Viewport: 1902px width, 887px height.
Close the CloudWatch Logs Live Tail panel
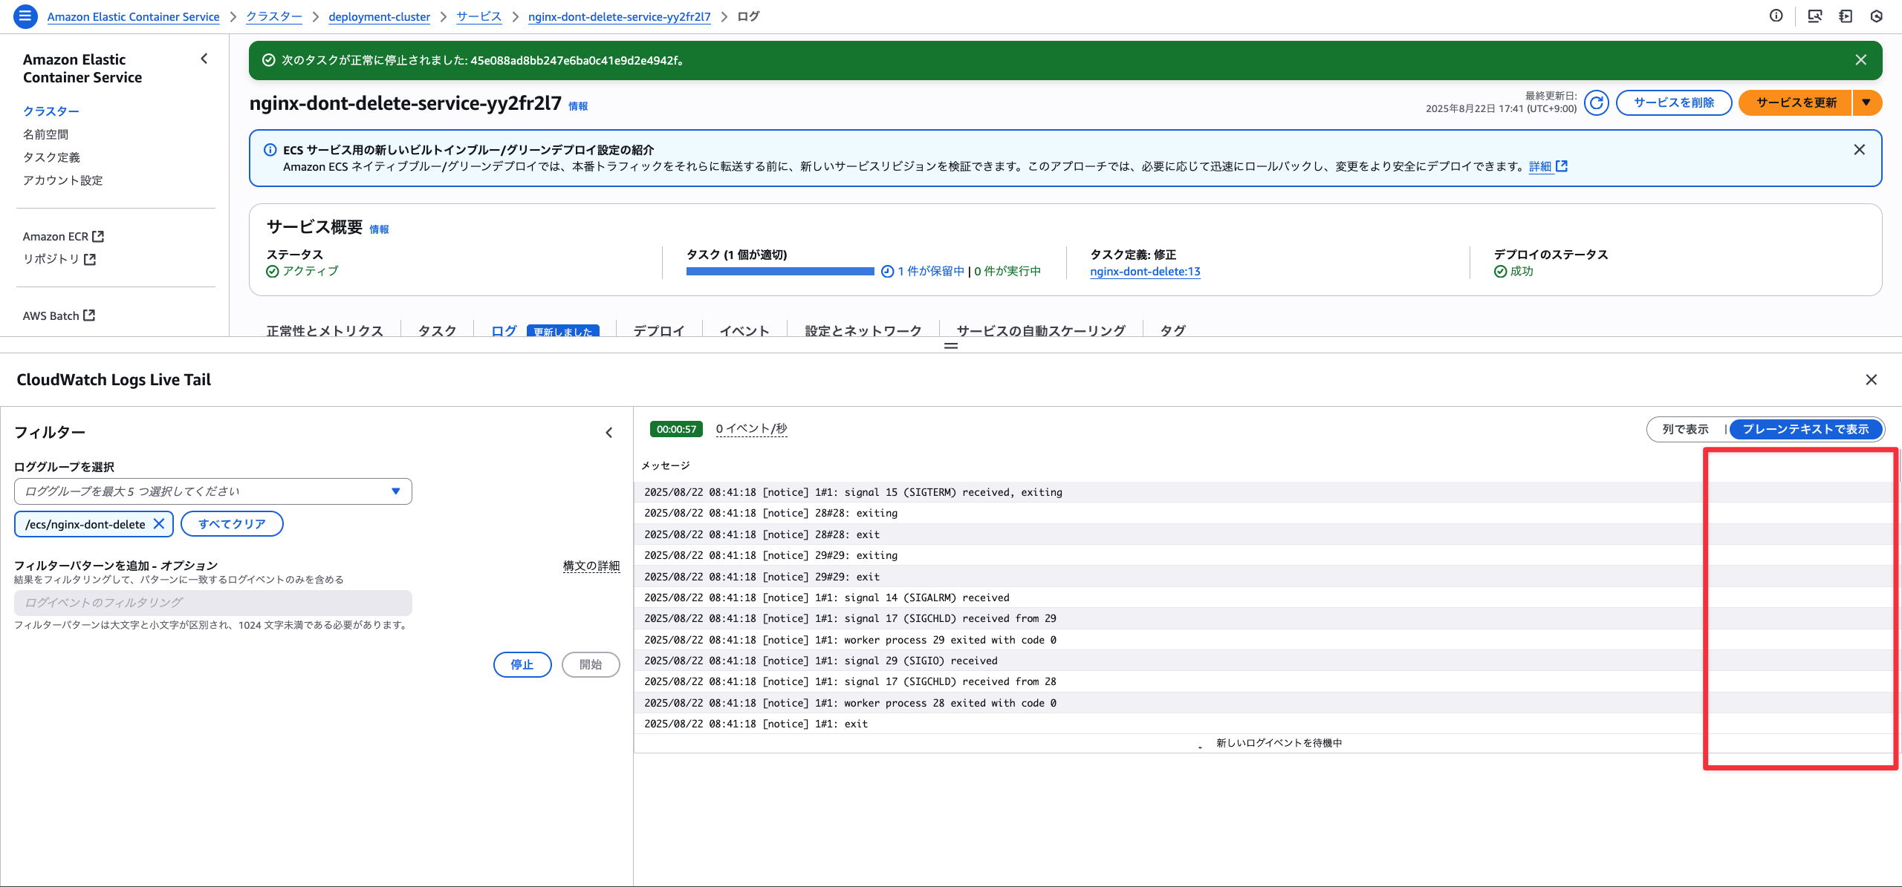click(1871, 379)
